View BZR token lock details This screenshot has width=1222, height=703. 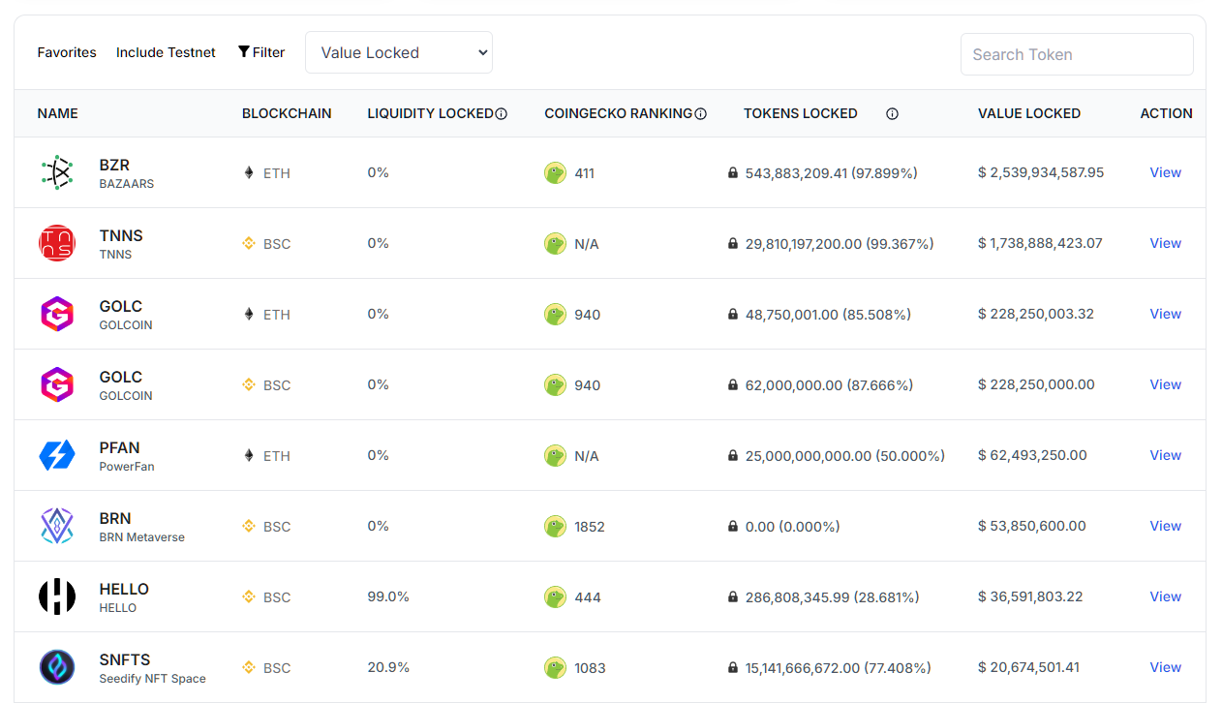pyautogui.click(x=1165, y=172)
